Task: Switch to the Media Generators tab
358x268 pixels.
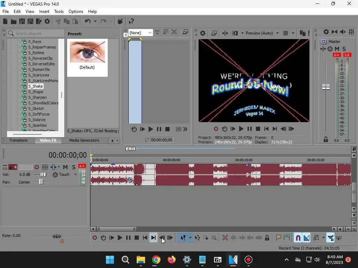Action: coord(84,140)
